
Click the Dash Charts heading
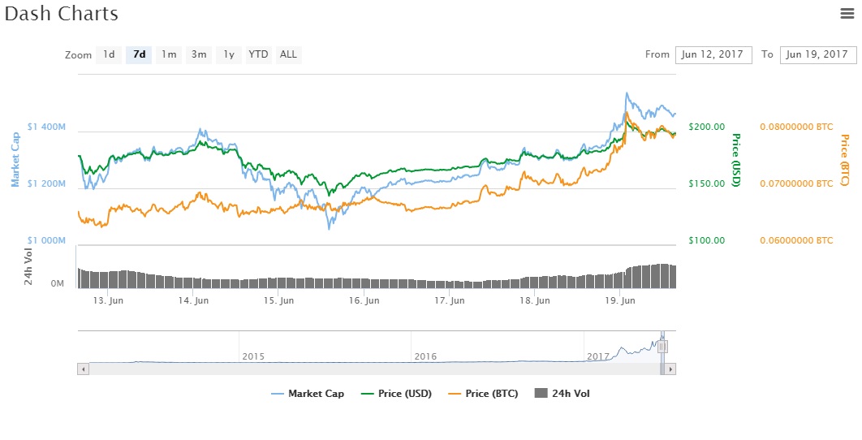pyautogui.click(x=61, y=14)
